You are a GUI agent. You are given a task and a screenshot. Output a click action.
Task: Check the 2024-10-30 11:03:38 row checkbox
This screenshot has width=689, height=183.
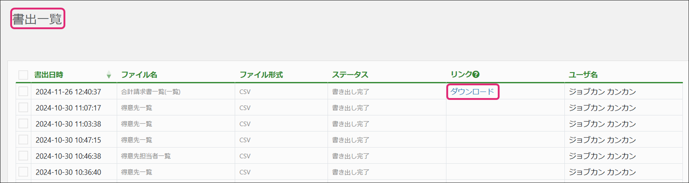click(x=23, y=123)
